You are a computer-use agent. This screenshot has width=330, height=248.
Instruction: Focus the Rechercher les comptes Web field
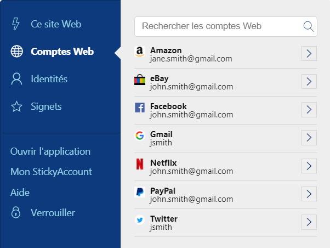coord(226,26)
